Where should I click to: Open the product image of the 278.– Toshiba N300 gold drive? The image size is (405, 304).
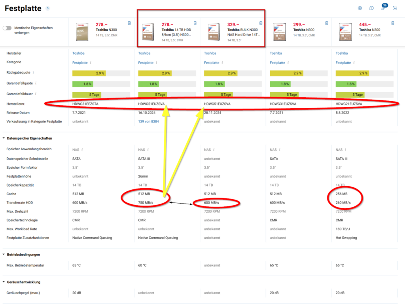click(x=82, y=32)
